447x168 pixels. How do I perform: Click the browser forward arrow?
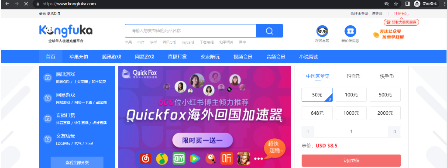click(x=17, y=4)
